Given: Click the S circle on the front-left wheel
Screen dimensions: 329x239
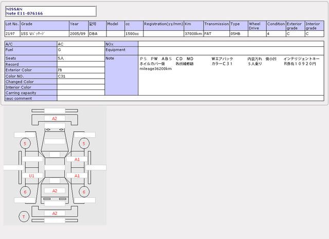Looking at the screenshot, I should tap(25, 143).
